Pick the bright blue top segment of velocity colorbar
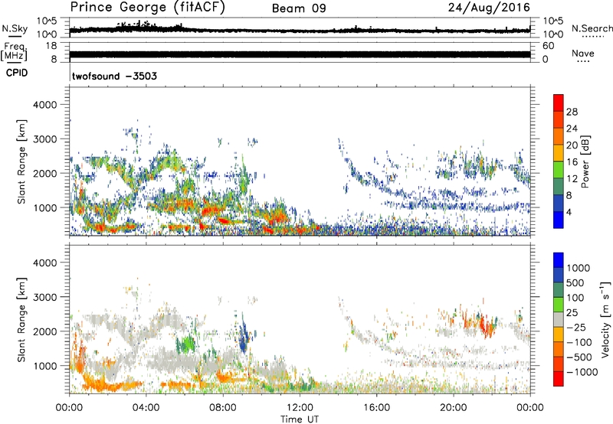Image resolution: width=613 pixels, height=424 pixels. [559, 260]
